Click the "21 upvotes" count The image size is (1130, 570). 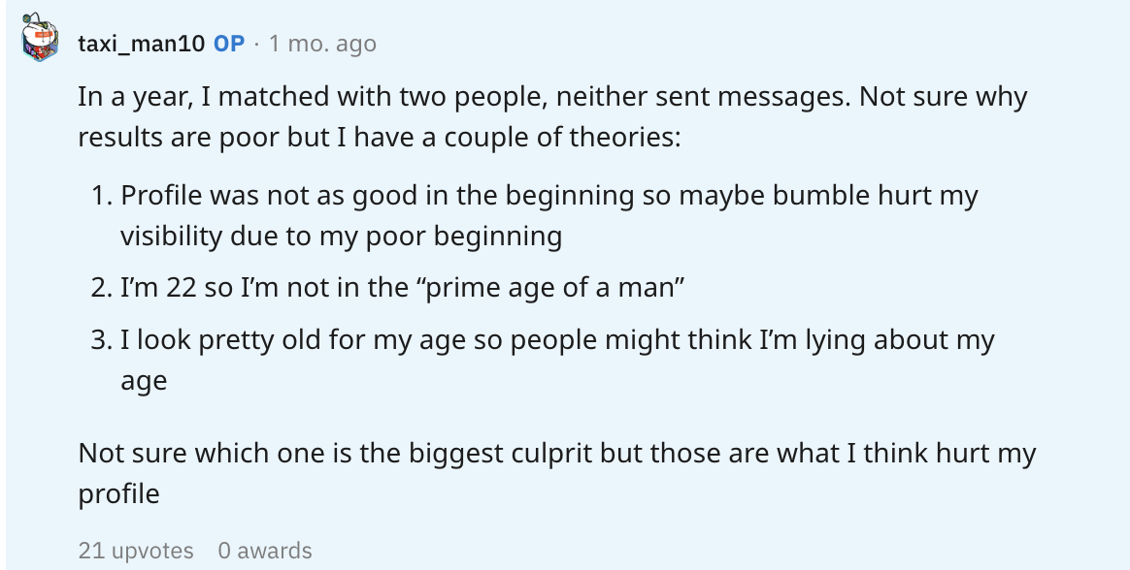click(136, 551)
